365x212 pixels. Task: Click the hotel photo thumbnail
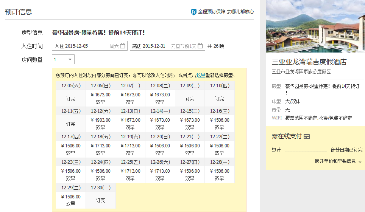coord(315,26)
